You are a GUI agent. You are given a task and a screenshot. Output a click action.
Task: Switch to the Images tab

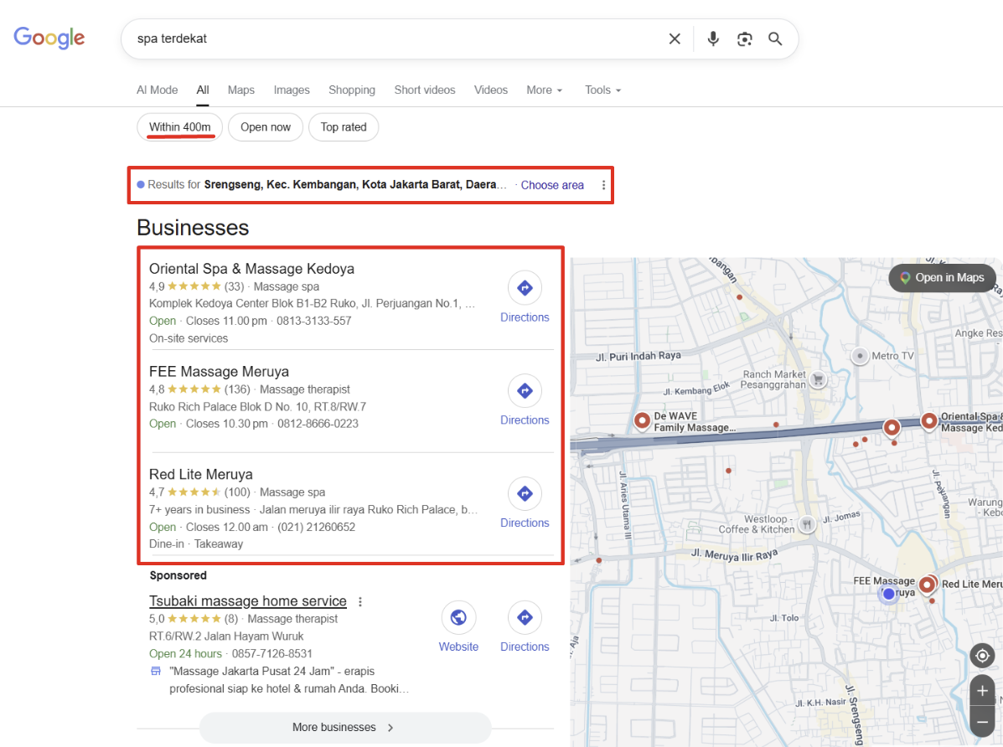(x=292, y=90)
